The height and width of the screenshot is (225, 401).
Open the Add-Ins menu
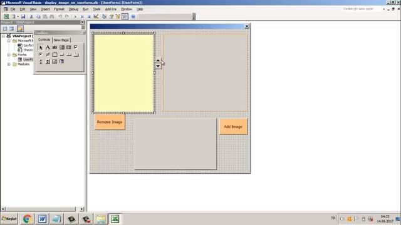point(111,9)
